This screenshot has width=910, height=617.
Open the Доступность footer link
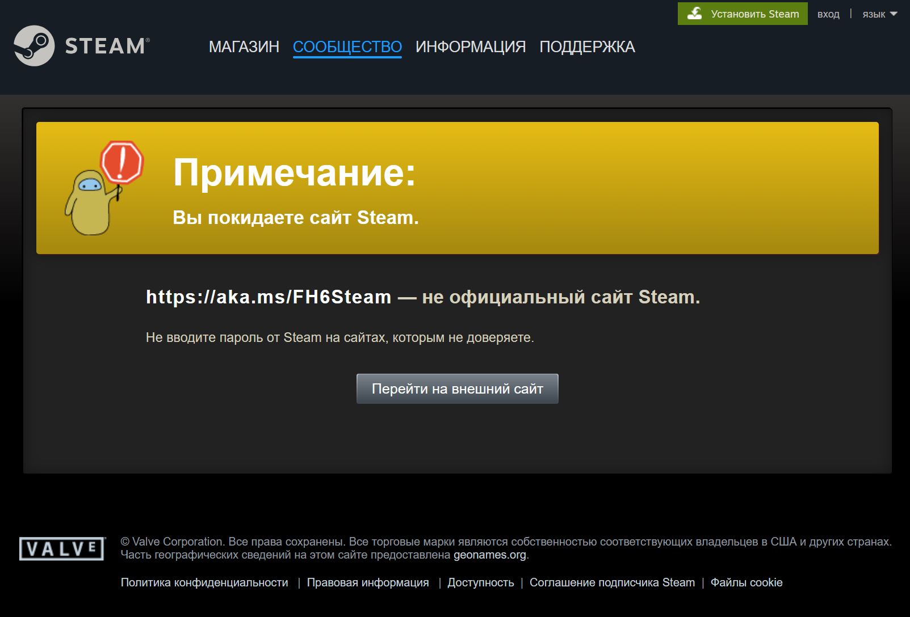[481, 582]
